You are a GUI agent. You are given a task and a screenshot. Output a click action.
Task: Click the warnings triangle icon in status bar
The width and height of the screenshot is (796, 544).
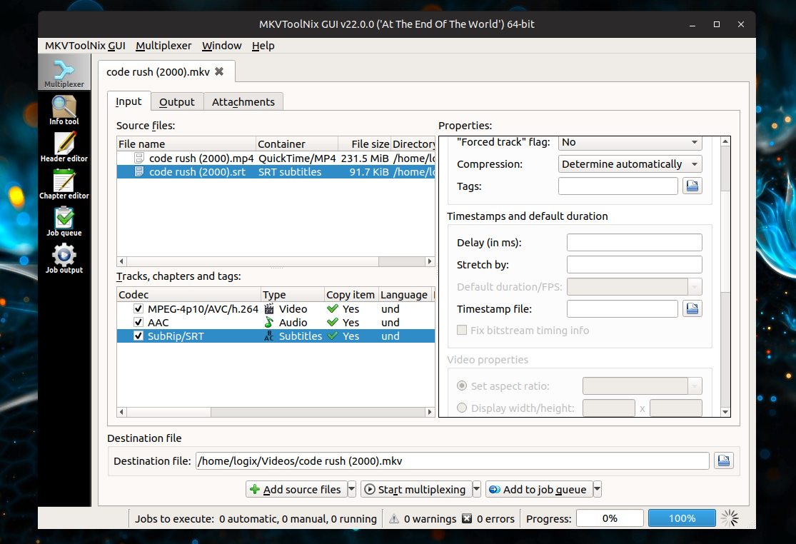(394, 518)
